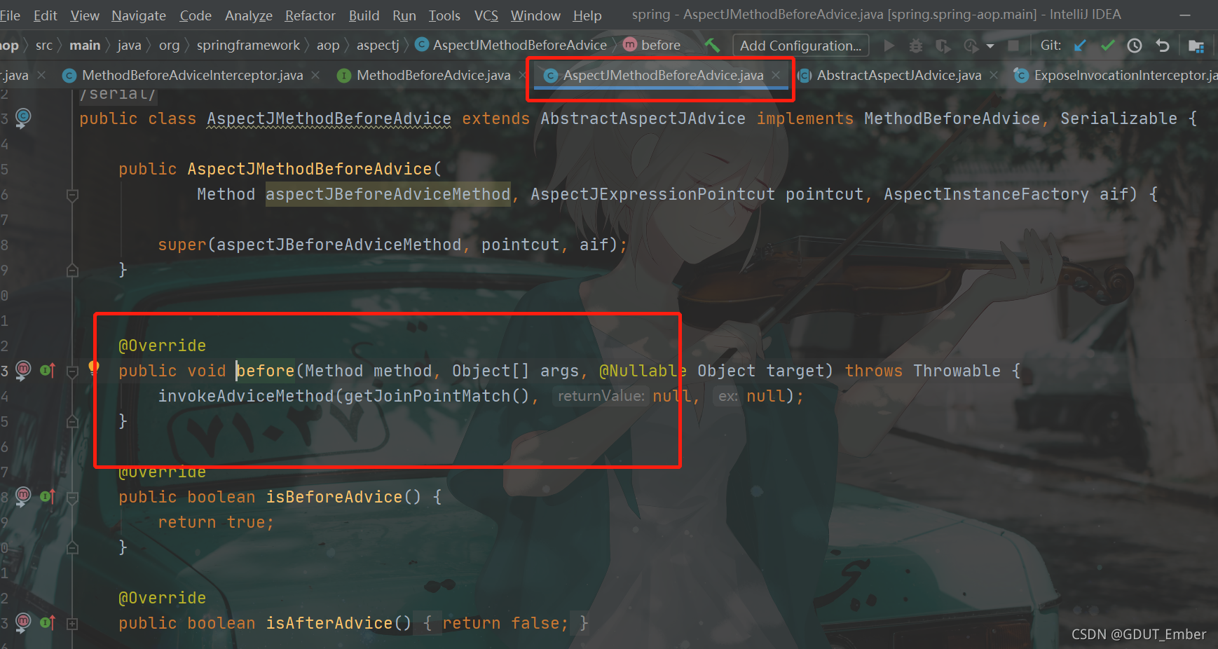This screenshot has height=649, width=1218.
Task: Open the Help menu
Action: 587,15
